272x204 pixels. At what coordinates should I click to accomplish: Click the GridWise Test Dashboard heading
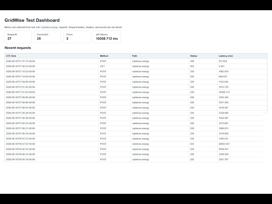[32, 20]
